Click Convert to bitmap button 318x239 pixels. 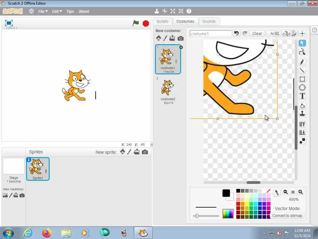point(287,215)
